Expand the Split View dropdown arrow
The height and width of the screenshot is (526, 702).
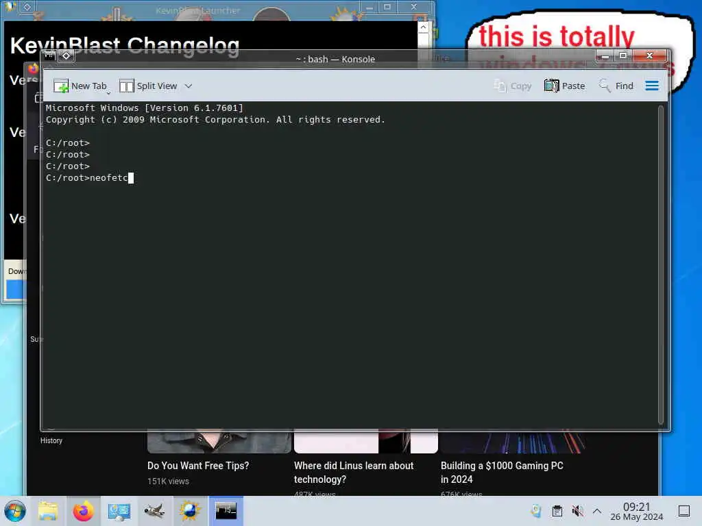point(189,86)
